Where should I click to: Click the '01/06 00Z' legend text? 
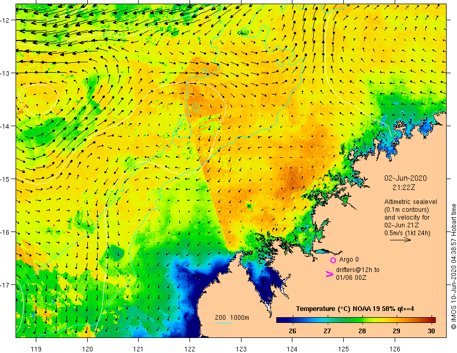(351, 278)
